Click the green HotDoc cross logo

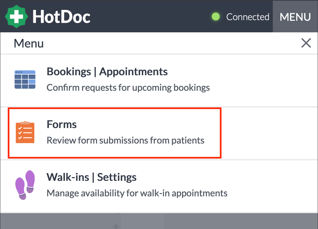[16, 16]
